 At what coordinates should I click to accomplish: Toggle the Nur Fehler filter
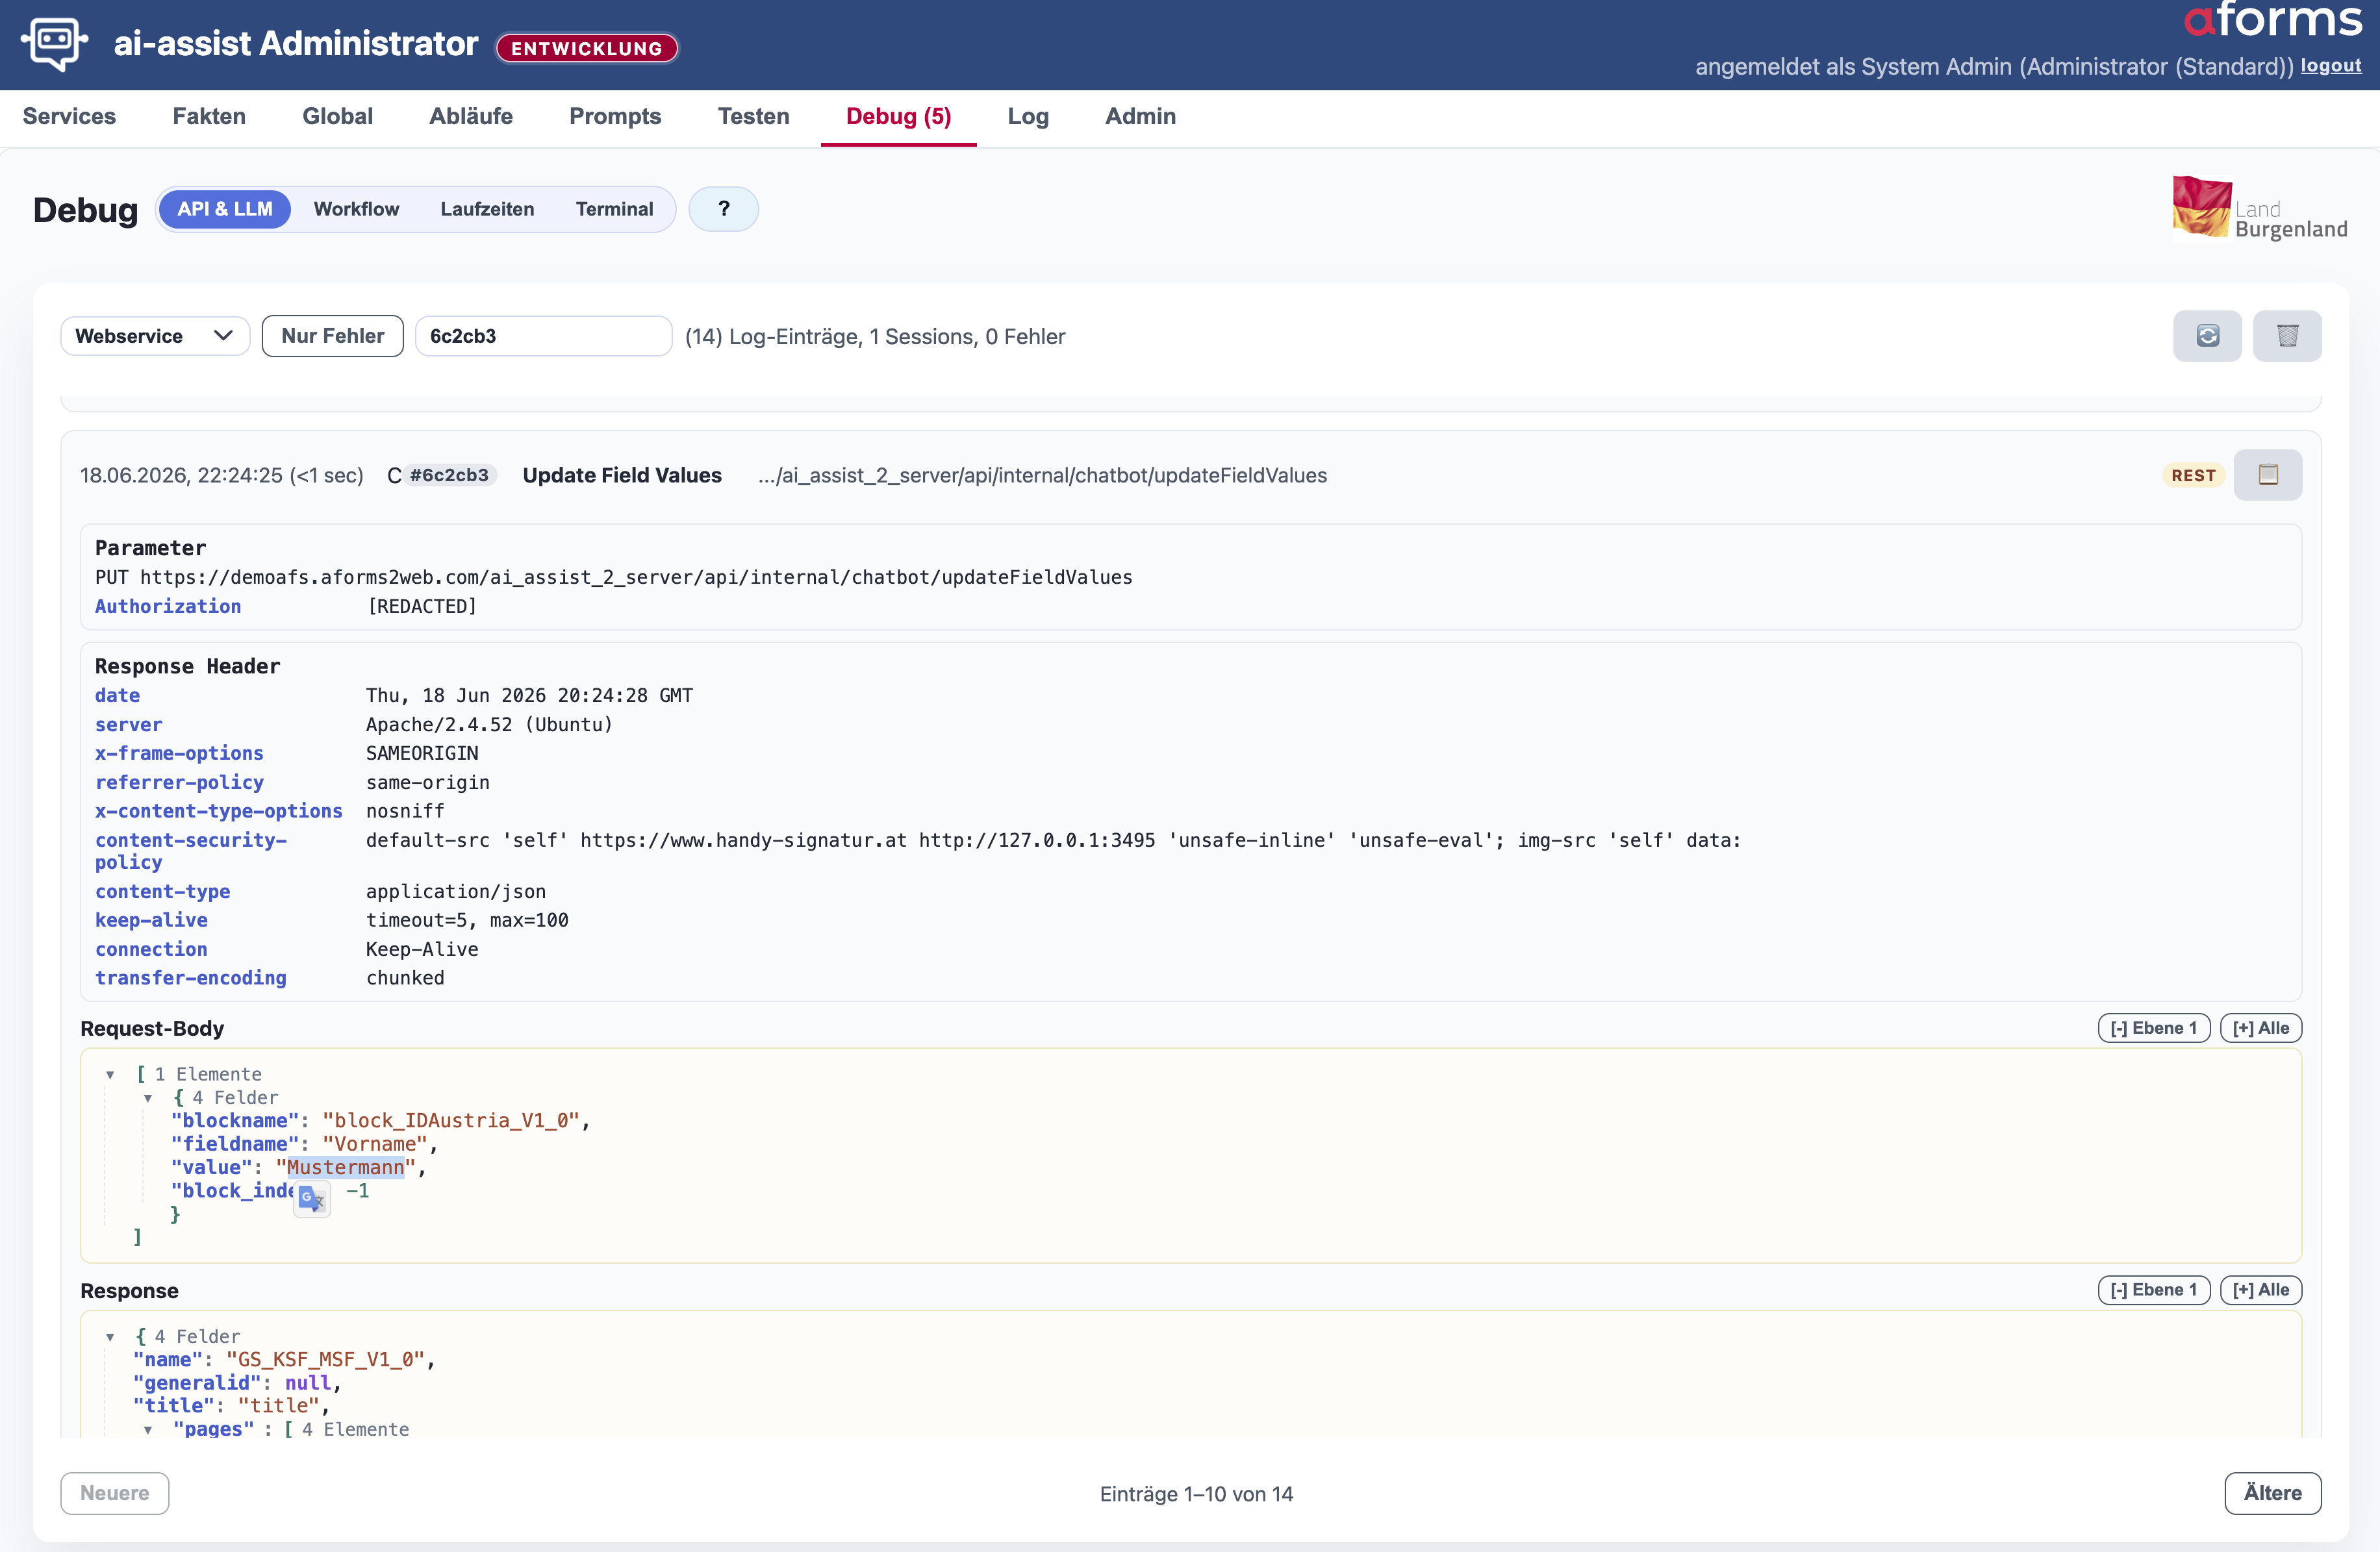pyautogui.click(x=333, y=336)
